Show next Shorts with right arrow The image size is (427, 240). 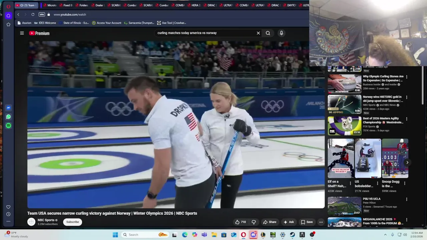tap(407, 163)
